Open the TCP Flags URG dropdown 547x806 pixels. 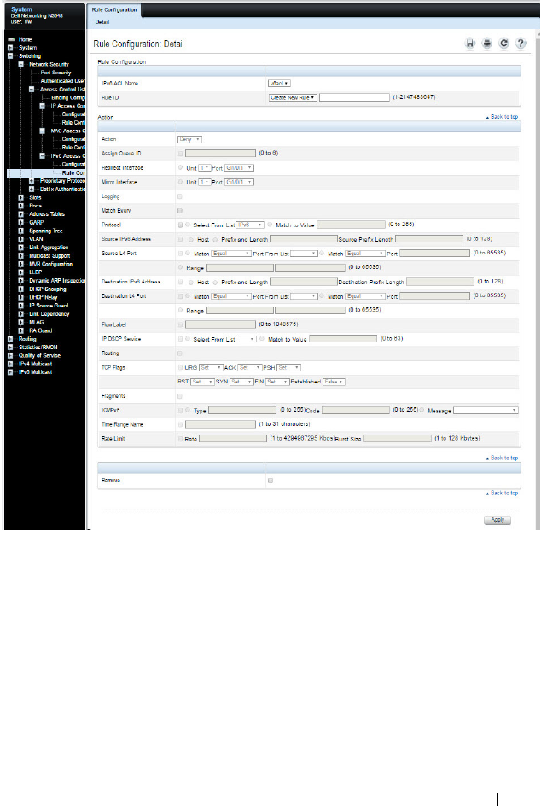[x=211, y=367]
